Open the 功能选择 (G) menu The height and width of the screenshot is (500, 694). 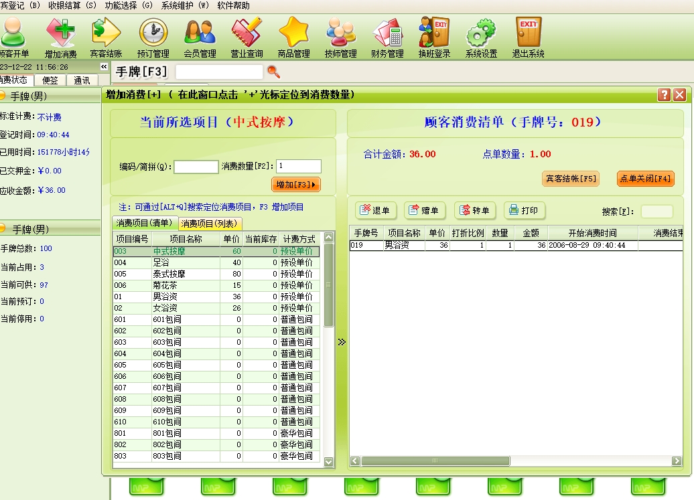(129, 5)
